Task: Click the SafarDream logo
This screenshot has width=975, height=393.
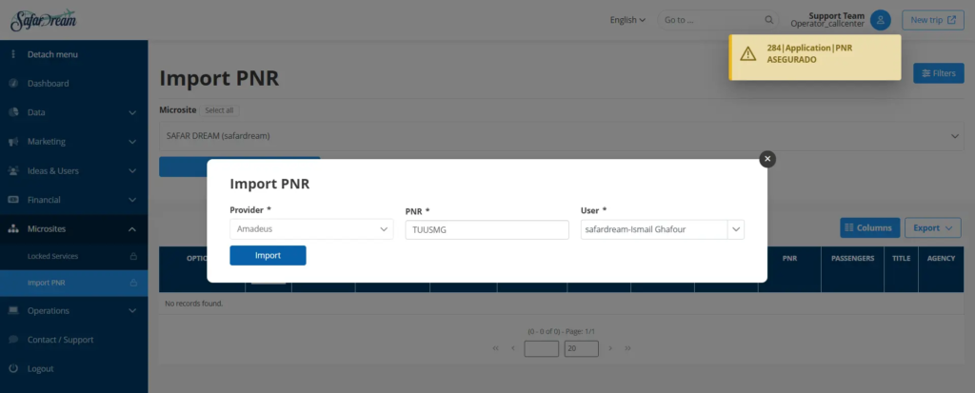Action: pyautogui.click(x=43, y=20)
